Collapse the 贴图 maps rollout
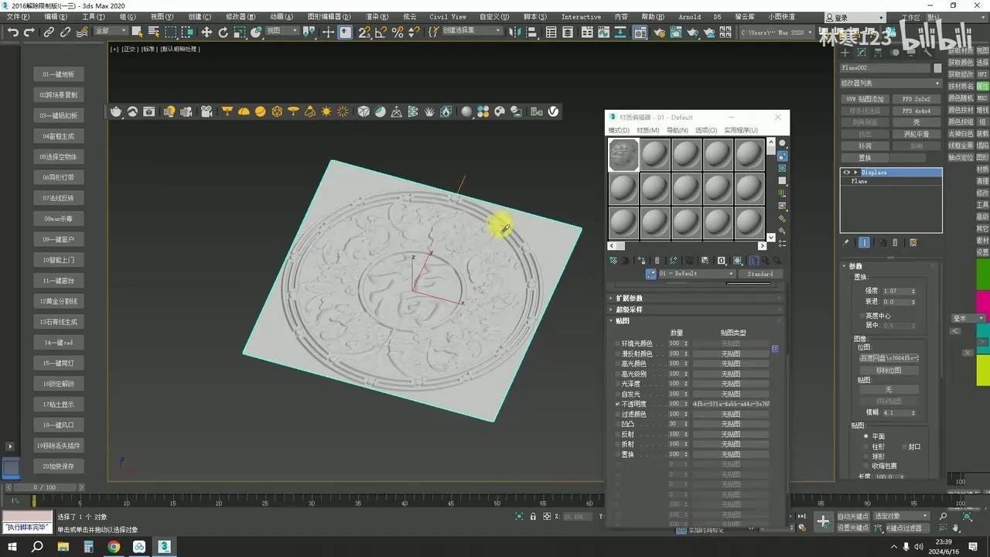 click(x=623, y=320)
